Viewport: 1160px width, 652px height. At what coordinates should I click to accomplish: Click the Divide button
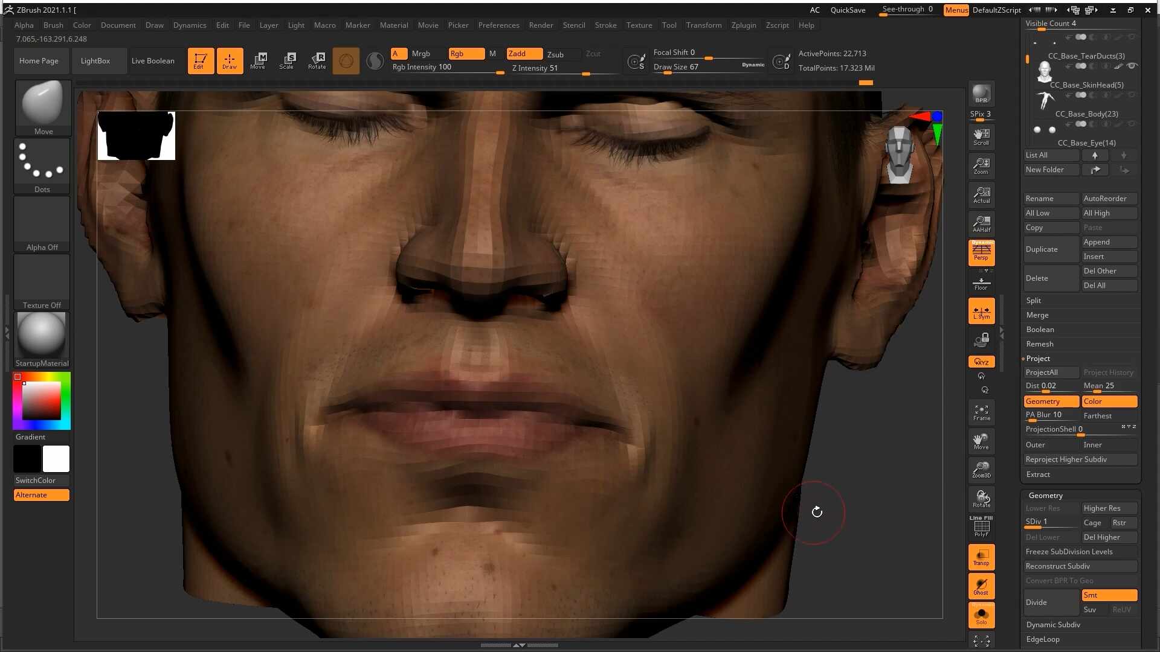click(x=1051, y=602)
